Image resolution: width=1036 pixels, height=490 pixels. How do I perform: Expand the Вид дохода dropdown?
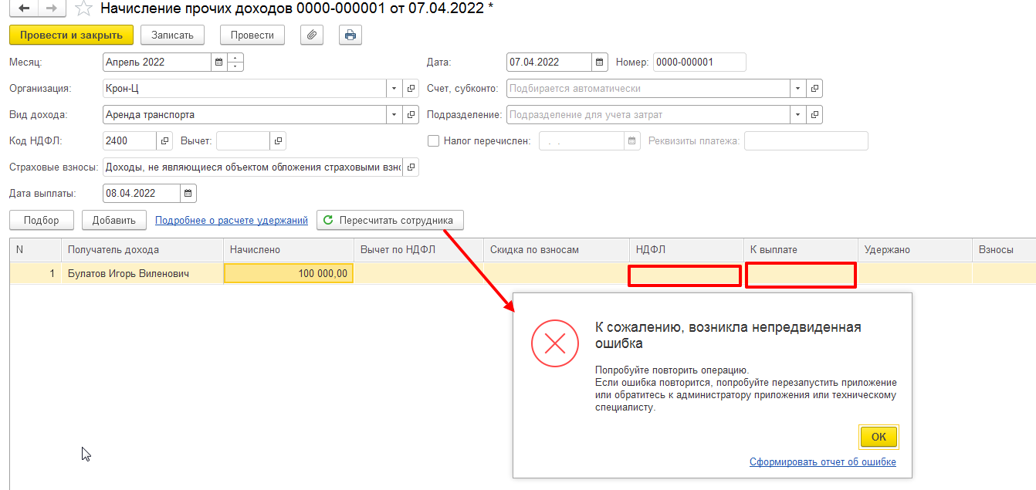pyautogui.click(x=394, y=115)
